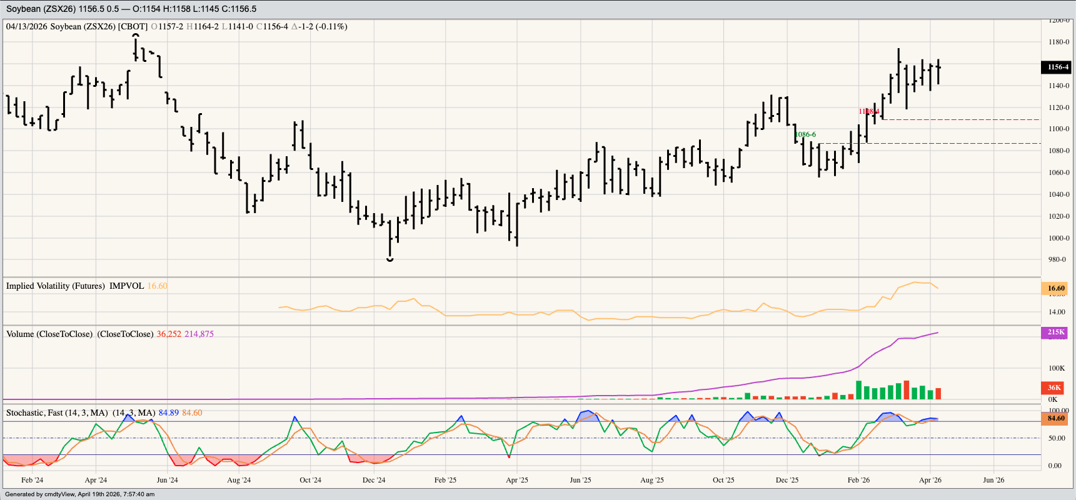The height and width of the screenshot is (500, 1076).
Task: Click the Apr '26 date axis label
Action: point(930,480)
